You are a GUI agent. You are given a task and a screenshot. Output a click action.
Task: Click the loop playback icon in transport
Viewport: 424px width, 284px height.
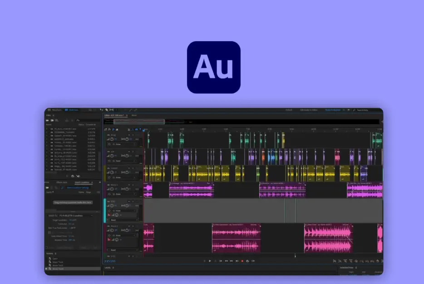pyautogui.click(x=247, y=261)
